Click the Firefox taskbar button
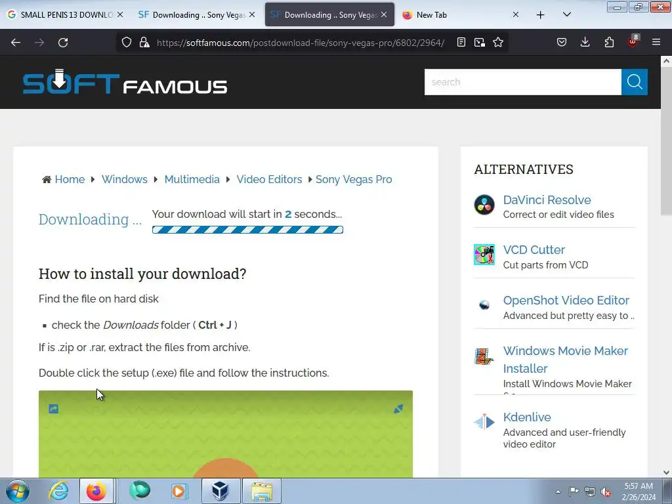Image resolution: width=672 pixels, height=504 pixels. pyautogui.click(x=96, y=491)
